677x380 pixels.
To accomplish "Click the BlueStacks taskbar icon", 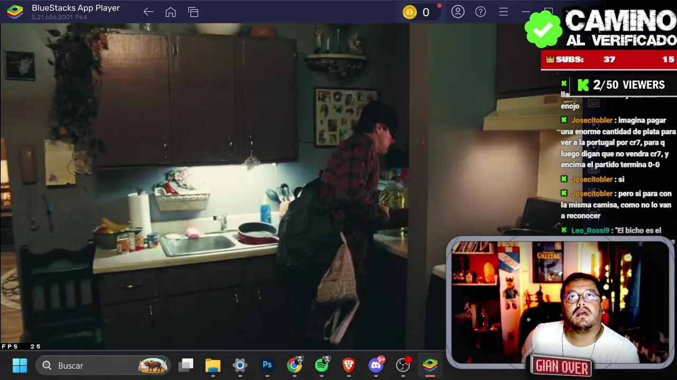I will [x=430, y=365].
